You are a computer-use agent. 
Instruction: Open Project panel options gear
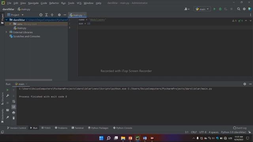(59, 15)
